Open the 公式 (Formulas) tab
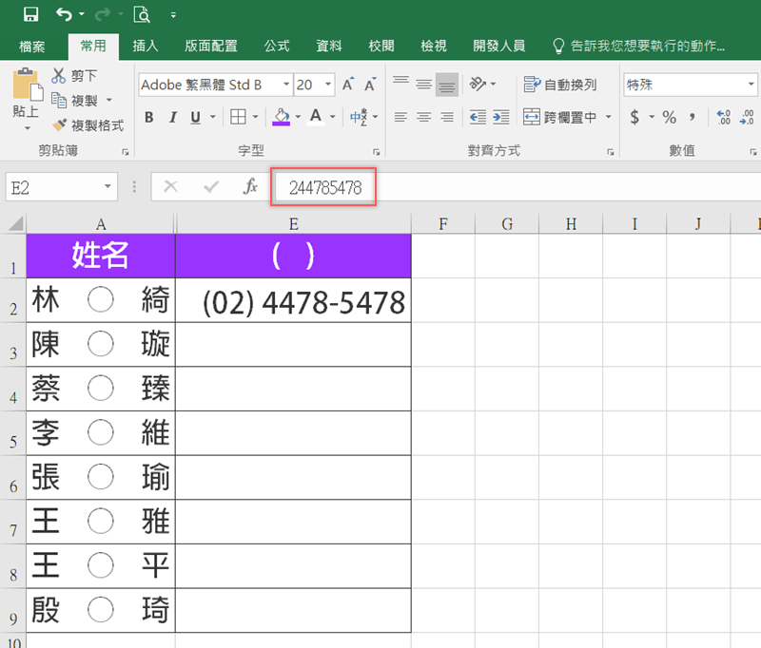The width and height of the screenshot is (761, 648). click(x=277, y=46)
